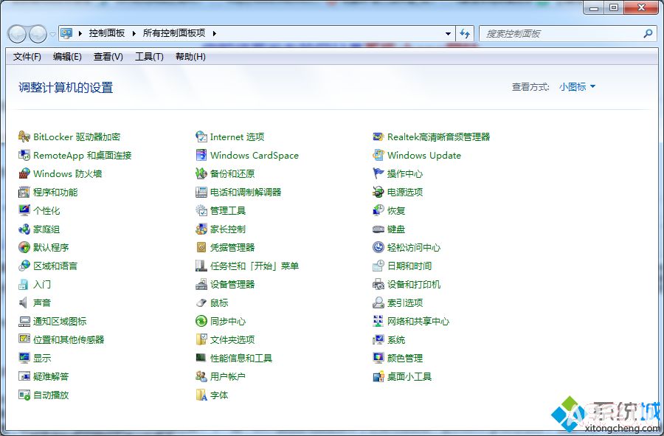Open BitLocker 驱动器加密
The image size is (664, 436).
pyautogui.click(x=70, y=136)
